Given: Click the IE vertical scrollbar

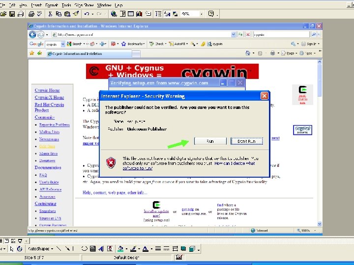Looking at the screenshot, I should coord(320,142).
